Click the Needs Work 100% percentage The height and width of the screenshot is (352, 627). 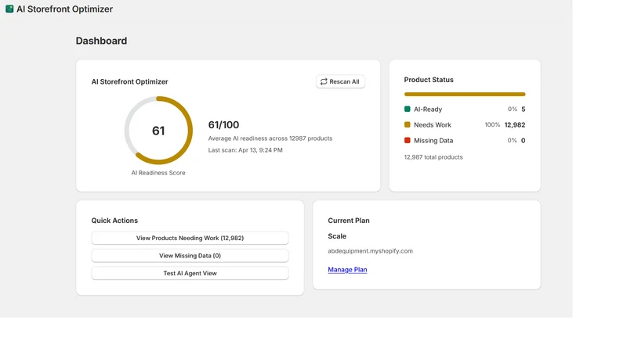492,124
